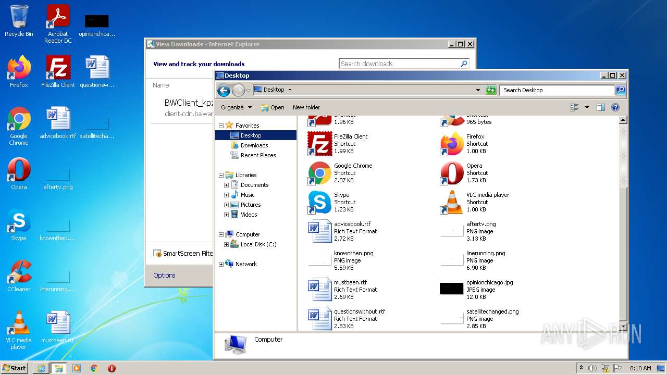This screenshot has height=375, width=667.
Task: Open CCleaner desktop shortcut
Action: 19,276
